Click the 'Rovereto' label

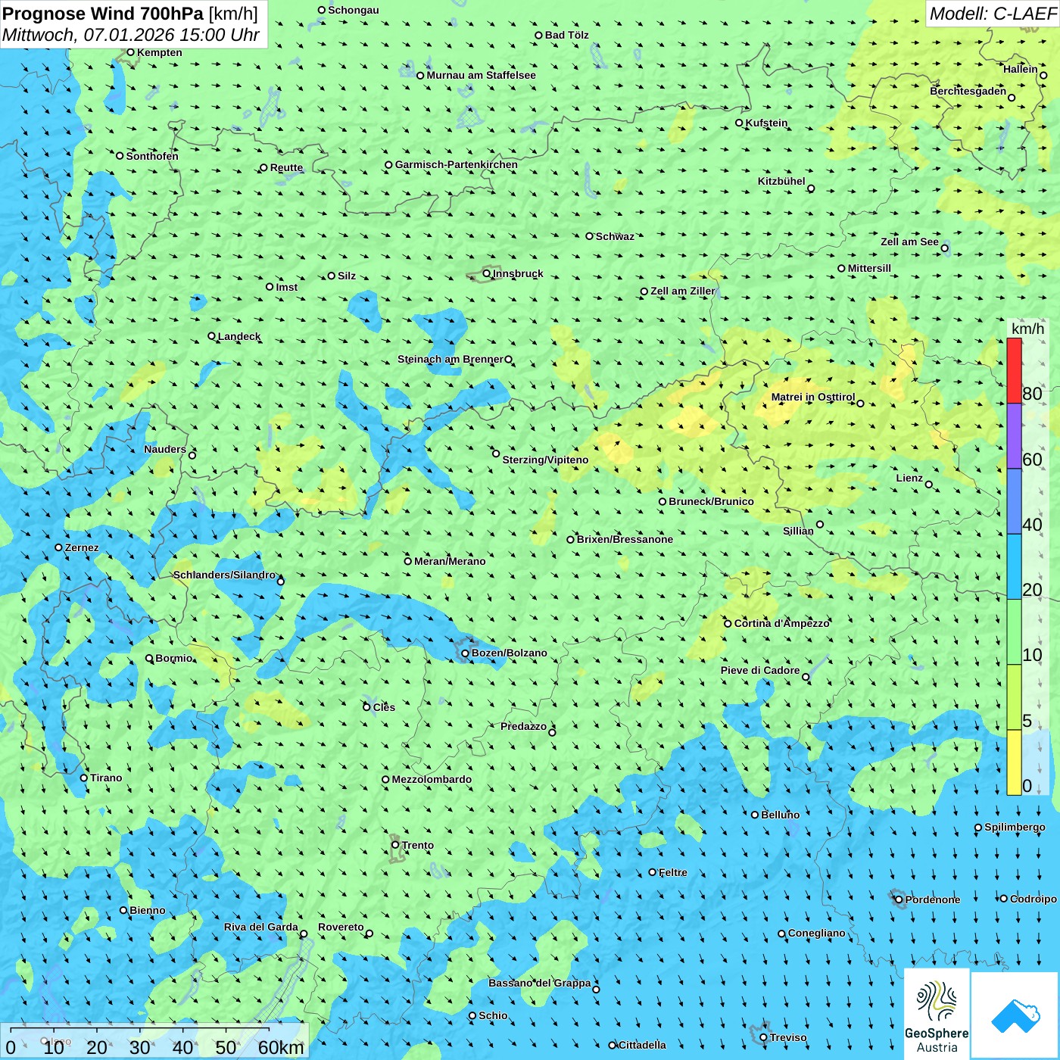tap(341, 927)
